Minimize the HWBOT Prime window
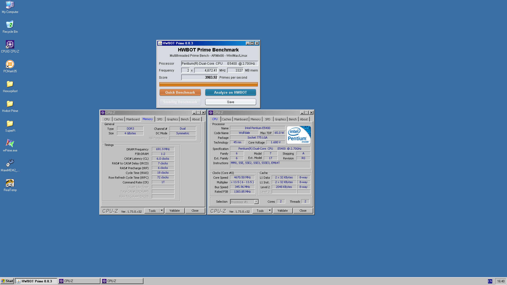The image size is (507, 285). point(248,43)
